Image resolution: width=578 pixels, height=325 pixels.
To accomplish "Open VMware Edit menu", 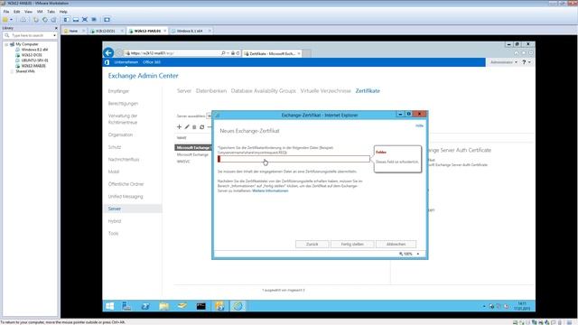I will 16,12.
